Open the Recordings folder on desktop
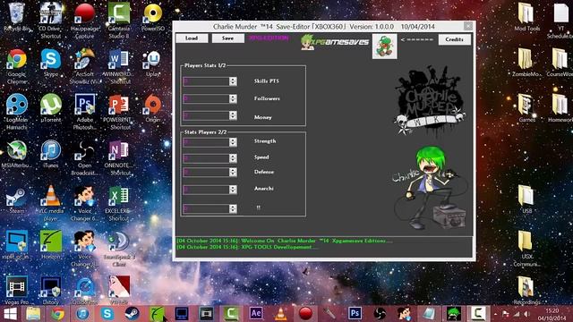Viewport: 573px width, 322px height. tap(526, 290)
